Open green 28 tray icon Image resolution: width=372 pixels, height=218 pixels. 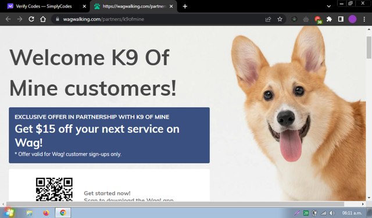point(306,213)
